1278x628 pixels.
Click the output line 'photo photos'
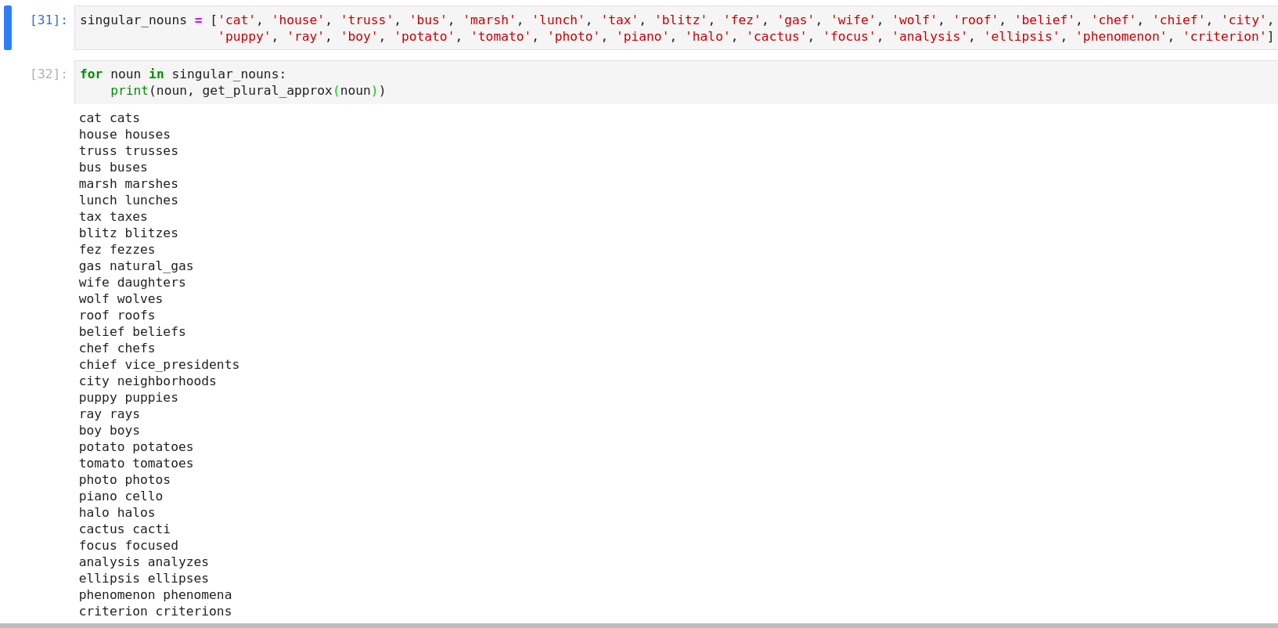[124, 480]
